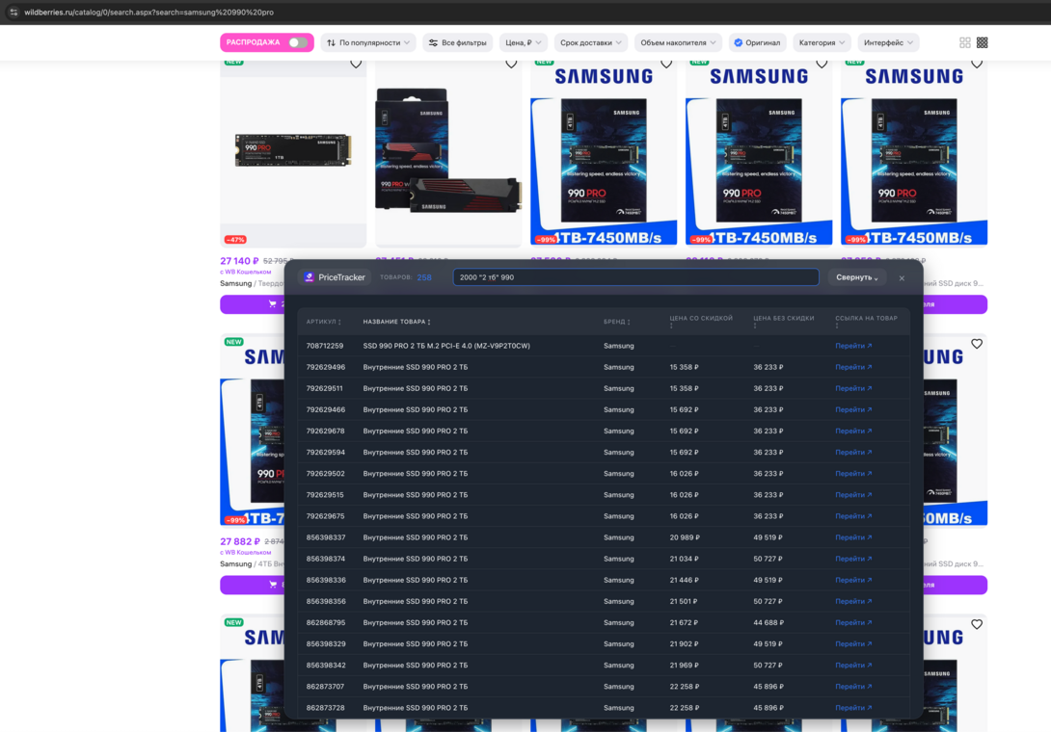Follow Перейти link for article 856398342
Image resolution: width=1051 pixels, height=732 pixels.
[853, 666]
